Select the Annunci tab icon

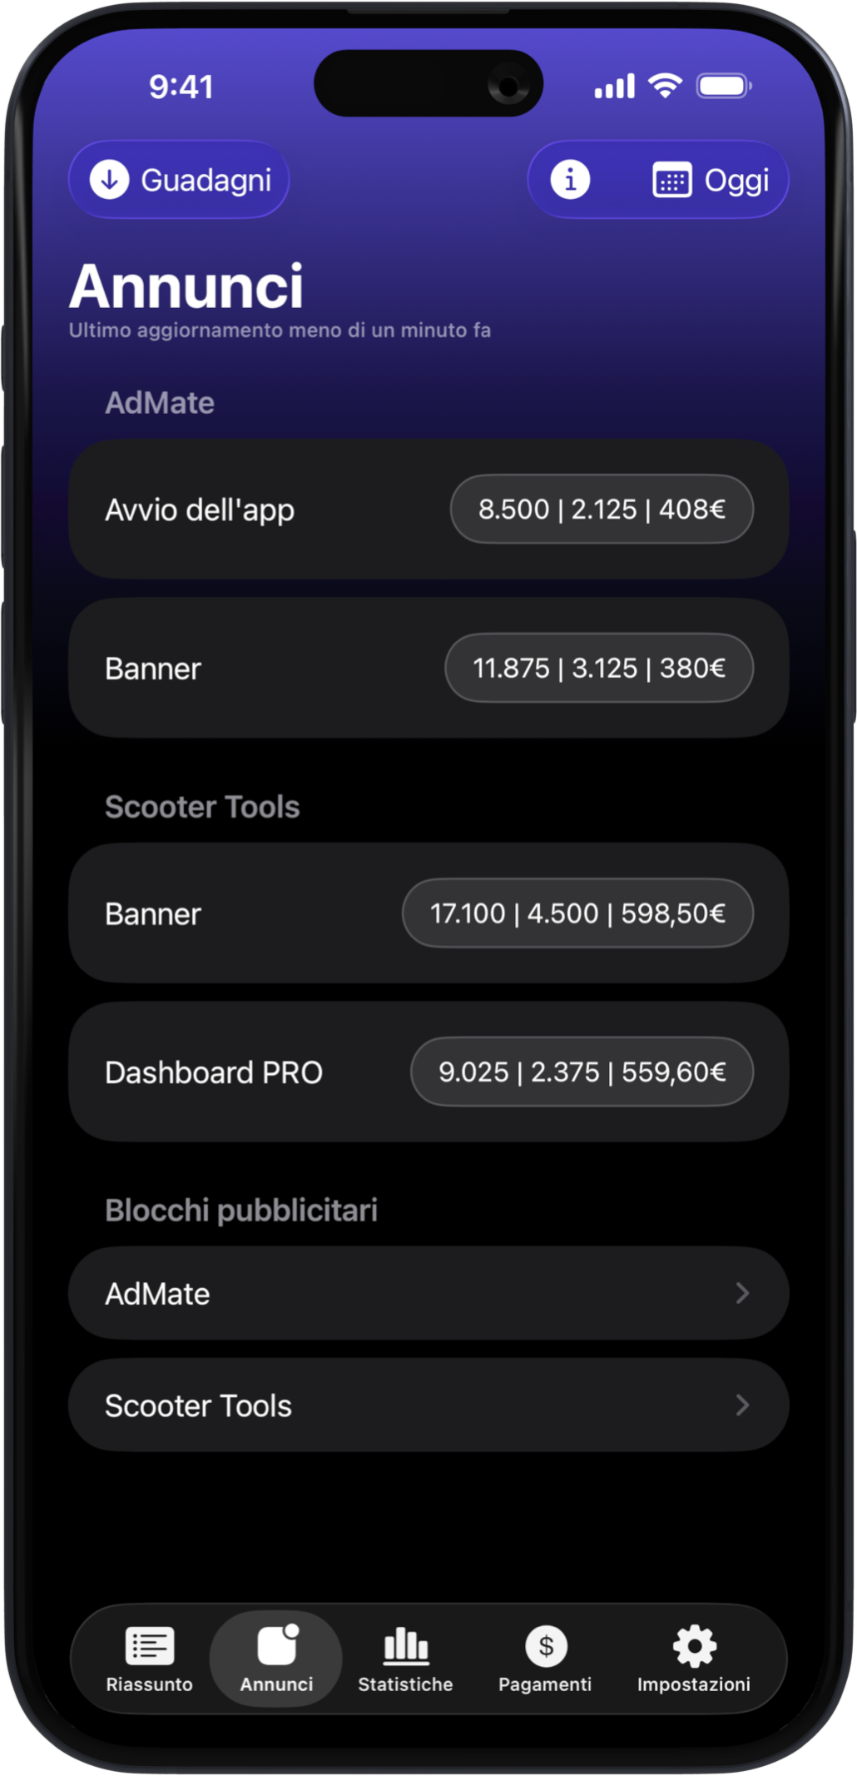(x=277, y=1645)
